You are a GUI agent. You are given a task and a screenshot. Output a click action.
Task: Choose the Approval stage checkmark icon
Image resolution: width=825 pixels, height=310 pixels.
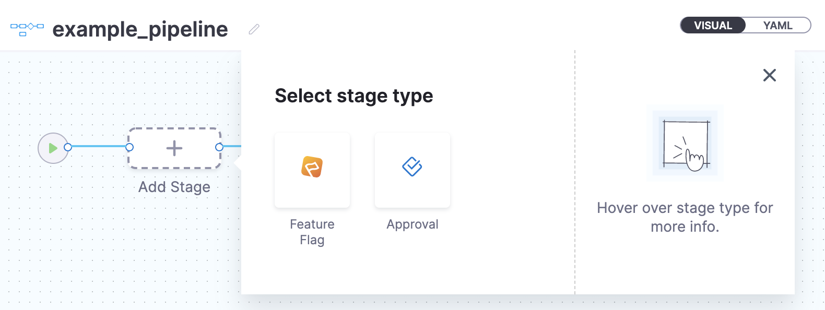point(412,167)
